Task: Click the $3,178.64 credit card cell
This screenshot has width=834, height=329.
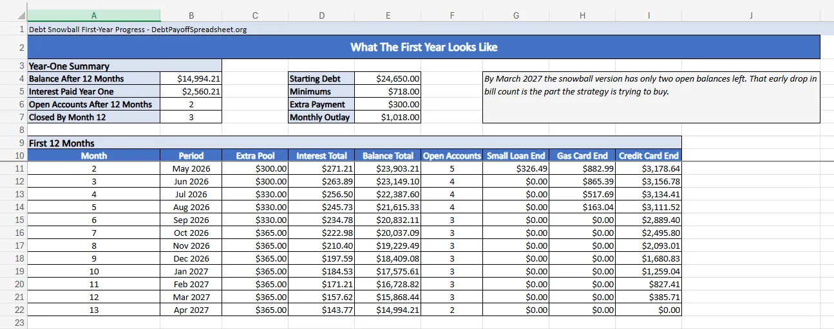Action: click(x=649, y=168)
